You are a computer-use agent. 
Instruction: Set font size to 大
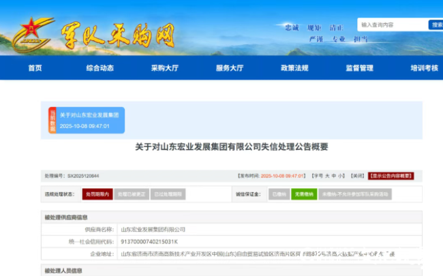(327, 175)
